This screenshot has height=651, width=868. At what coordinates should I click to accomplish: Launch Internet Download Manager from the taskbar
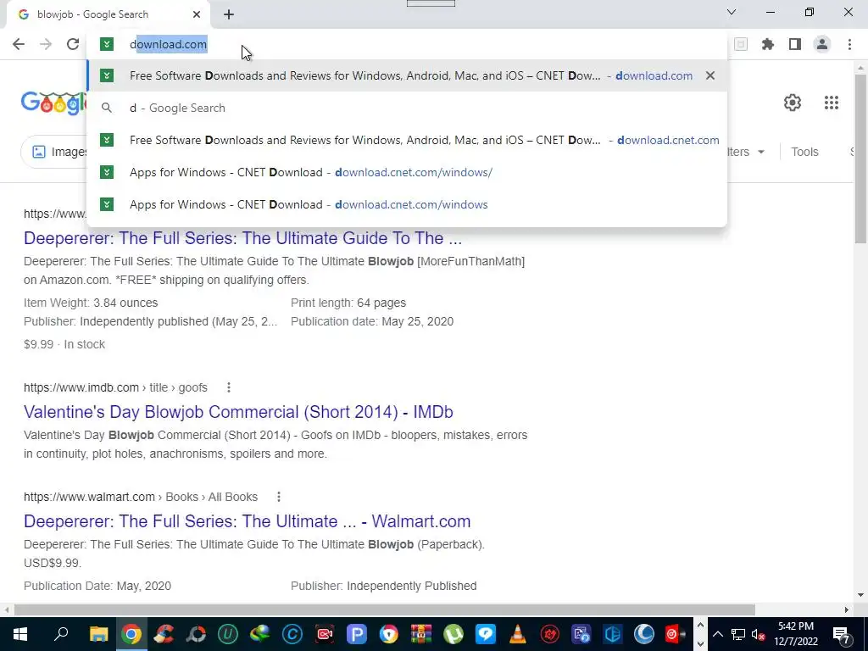(259, 634)
